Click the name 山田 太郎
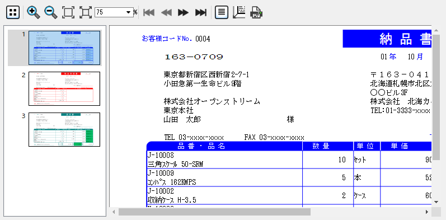Image resolution: width=446 pixels, height=220 pixels. click(182, 120)
